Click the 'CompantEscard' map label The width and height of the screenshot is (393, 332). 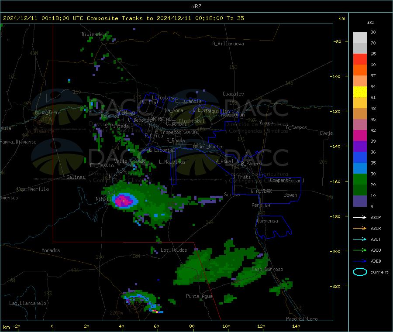[287, 181]
